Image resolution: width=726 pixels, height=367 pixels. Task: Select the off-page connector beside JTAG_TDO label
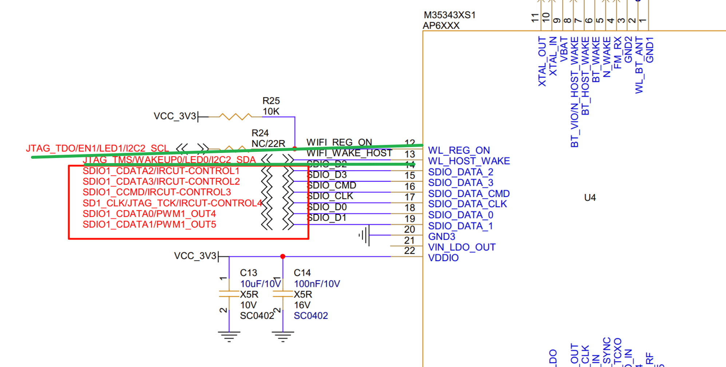pos(192,149)
